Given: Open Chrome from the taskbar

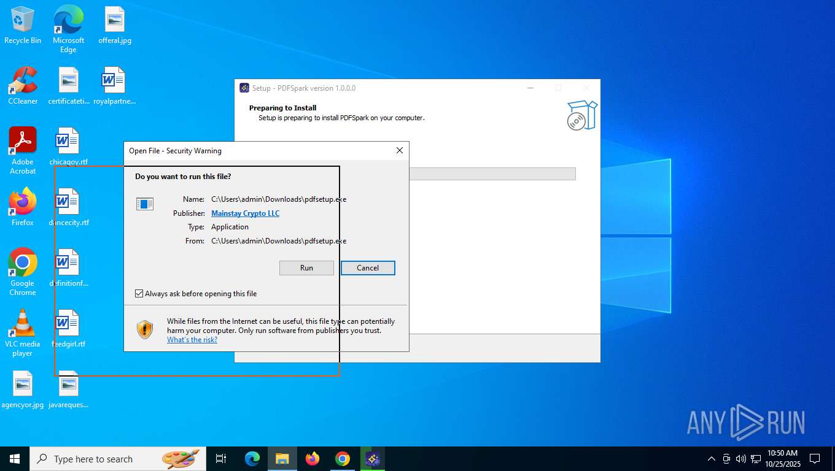Looking at the screenshot, I should click(343, 459).
